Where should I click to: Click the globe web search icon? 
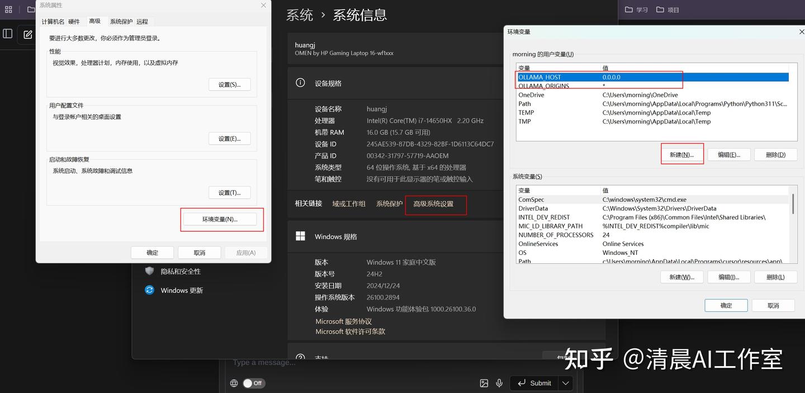pyautogui.click(x=234, y=383)
